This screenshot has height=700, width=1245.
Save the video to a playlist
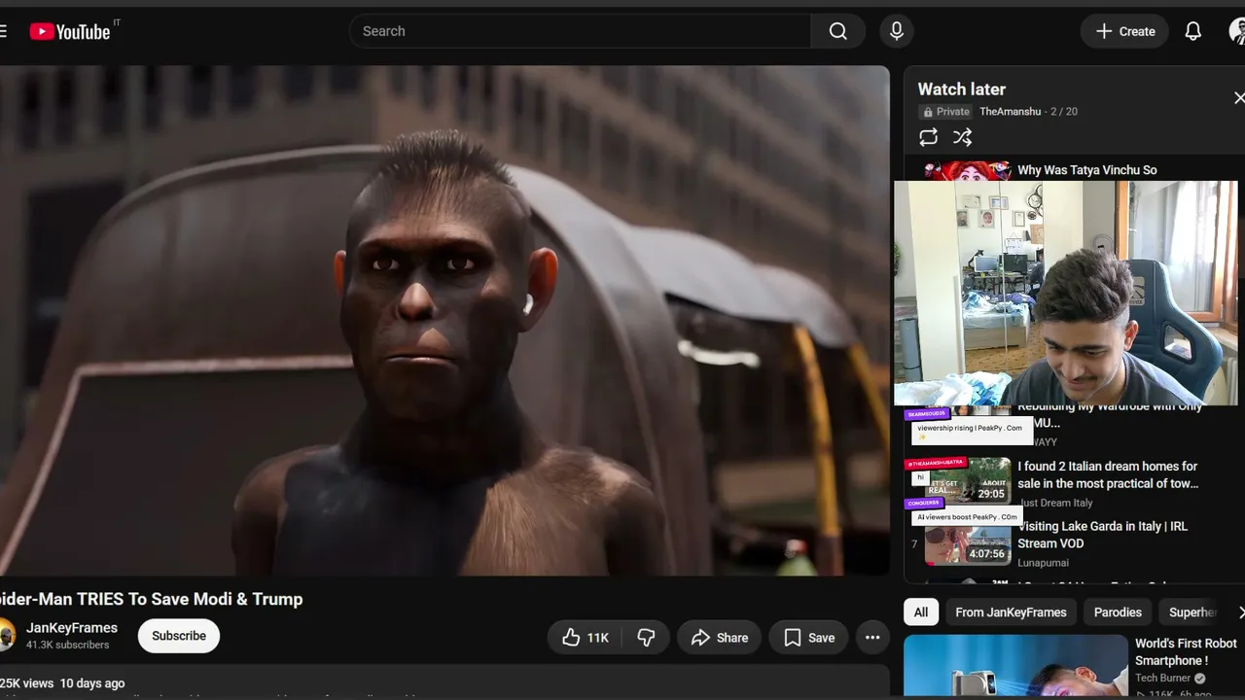tap(809, 638)
